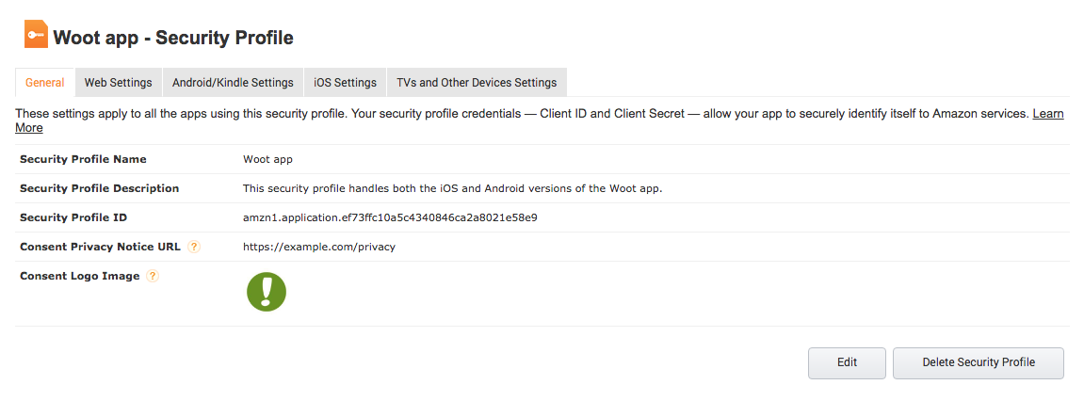The height and width of the screenshot is (401, 1084).
Task: Switch to the General tab
Action: point(44,83)
